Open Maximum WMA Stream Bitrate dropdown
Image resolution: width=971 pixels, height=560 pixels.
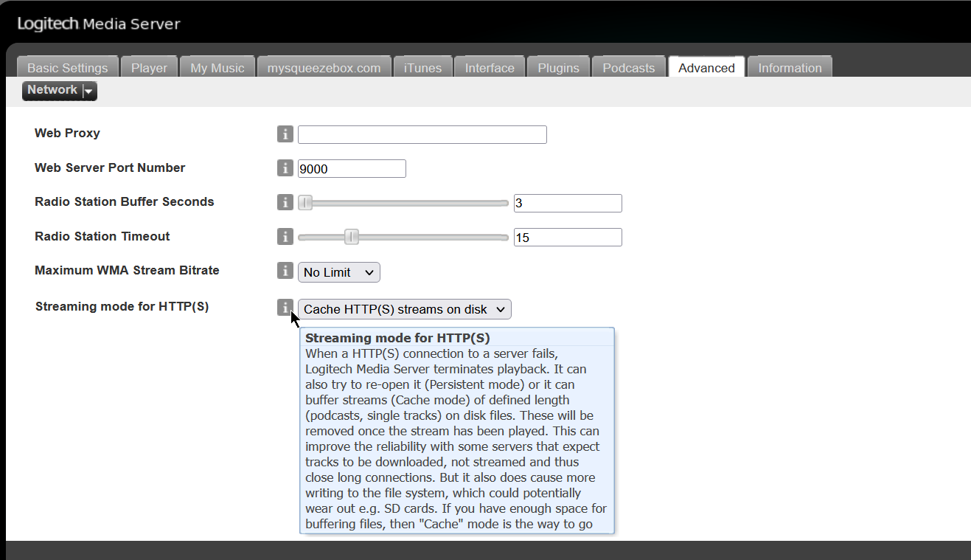(339, 272)
